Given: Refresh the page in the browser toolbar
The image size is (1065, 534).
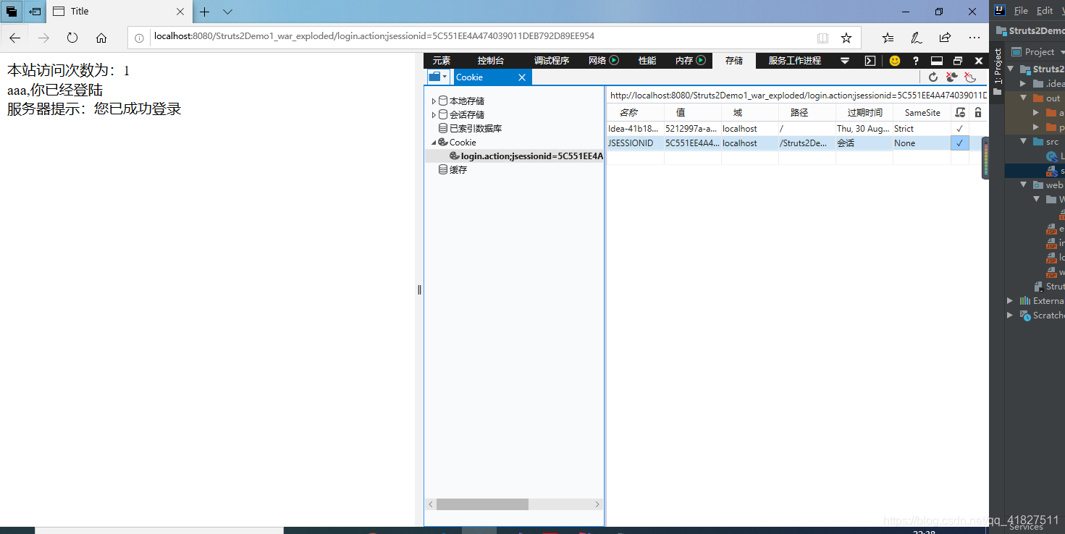Looking at the screenshot, I should pos(72,38).
